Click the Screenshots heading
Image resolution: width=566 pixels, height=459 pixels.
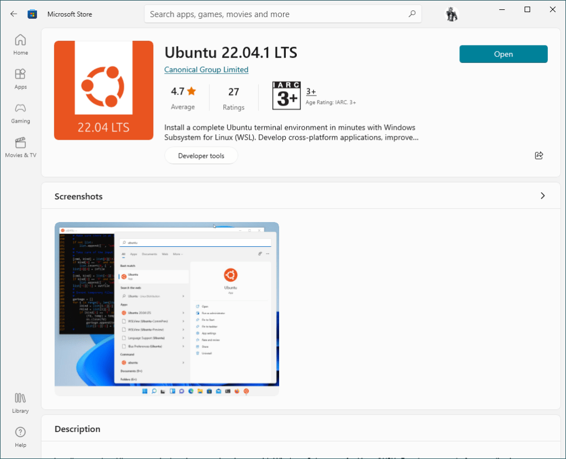(78, 196)
